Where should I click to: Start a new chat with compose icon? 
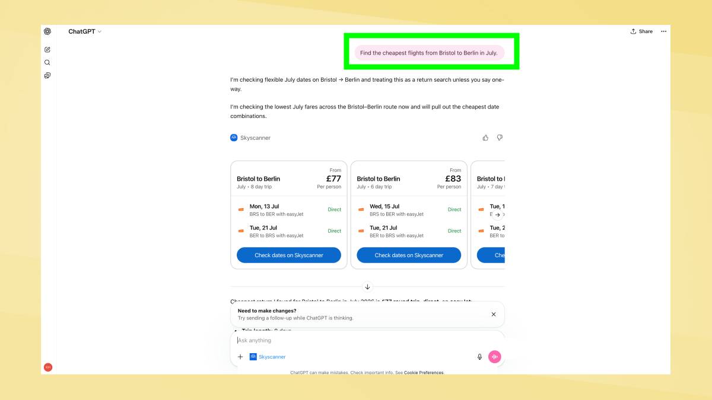point(47,49)
